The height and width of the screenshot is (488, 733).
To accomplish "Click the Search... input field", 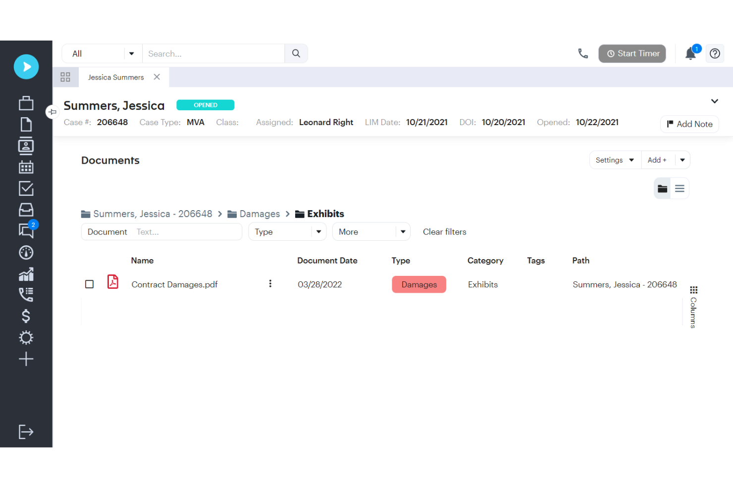I will pos(213,53).
